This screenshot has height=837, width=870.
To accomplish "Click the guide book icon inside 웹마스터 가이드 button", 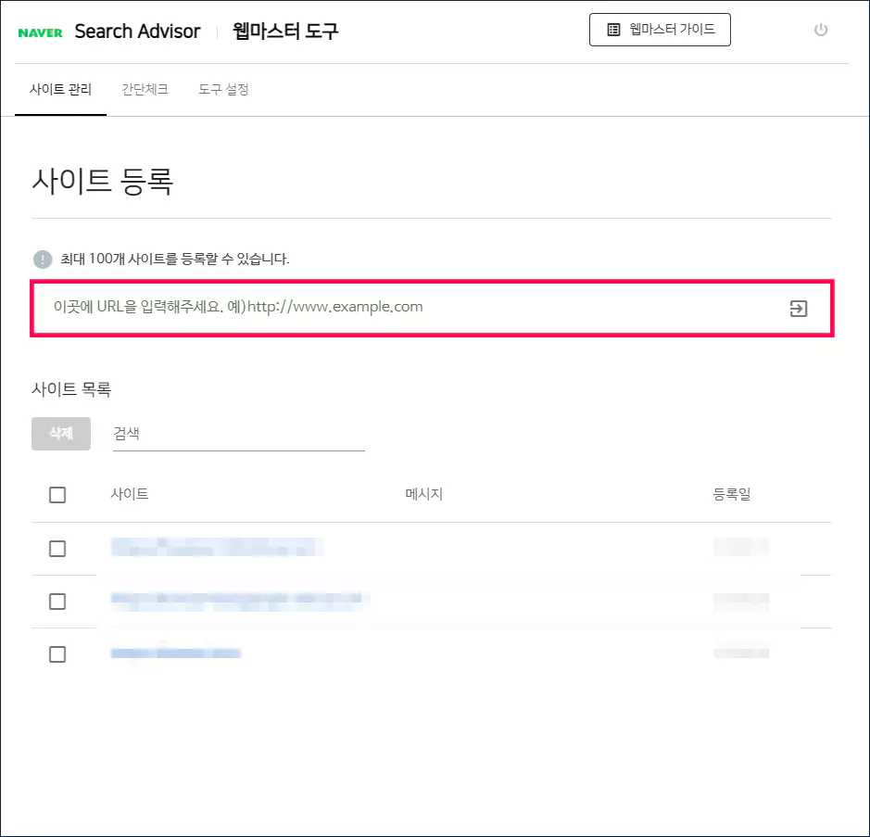I will point(612,30).
